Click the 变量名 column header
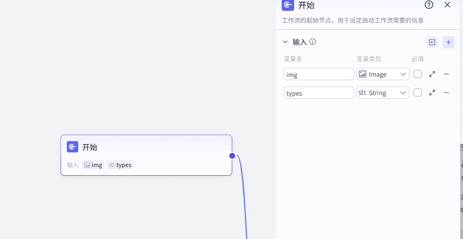 point(293,59)
